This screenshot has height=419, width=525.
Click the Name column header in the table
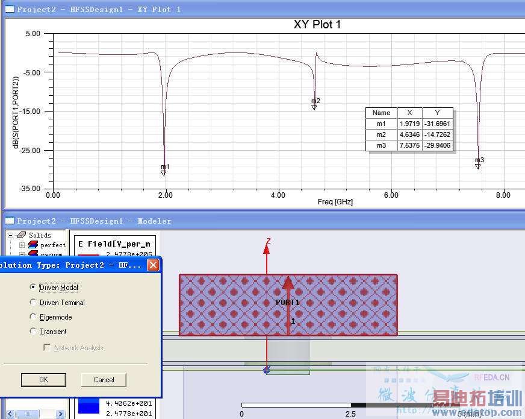click(381, 113)
